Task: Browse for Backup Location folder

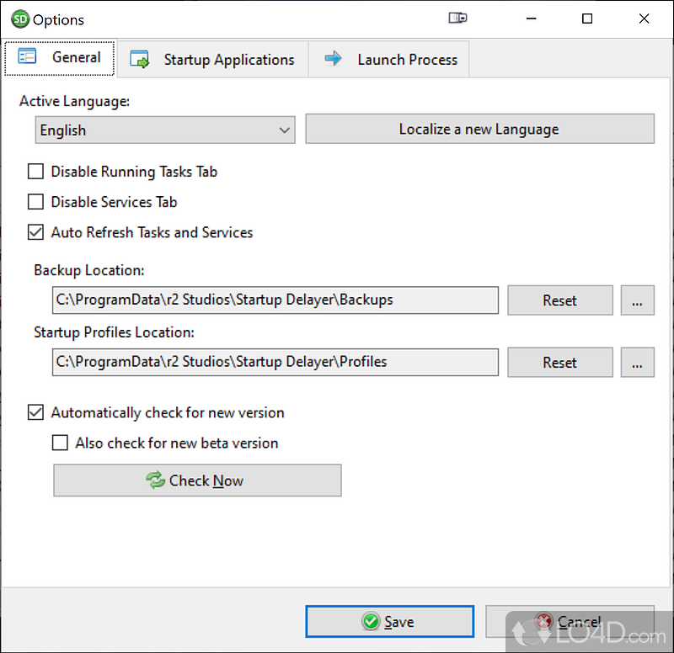Action: coord(638,300)
